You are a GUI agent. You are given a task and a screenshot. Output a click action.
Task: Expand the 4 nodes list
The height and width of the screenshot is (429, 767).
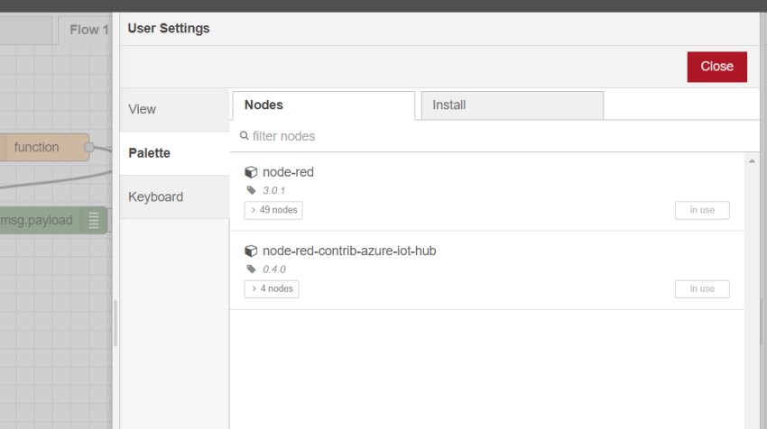point(272,289)
